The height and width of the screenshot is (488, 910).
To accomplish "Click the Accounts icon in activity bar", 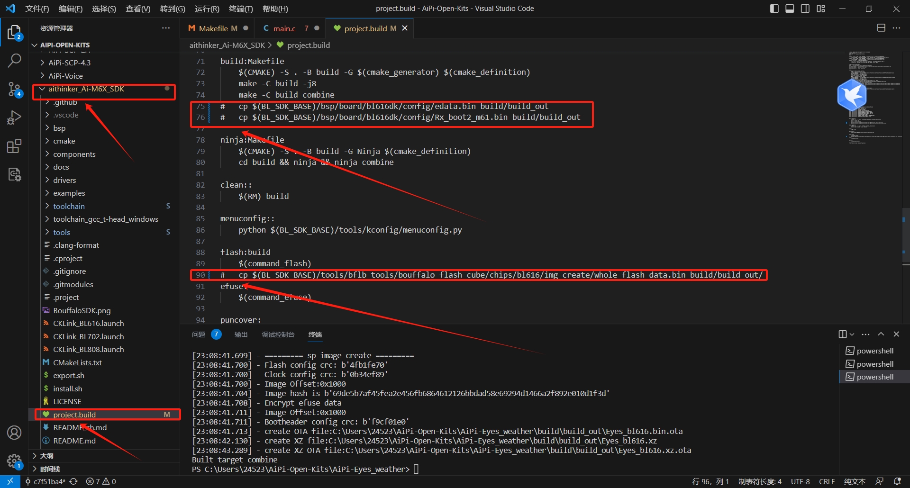I will (x=14, y=433).
